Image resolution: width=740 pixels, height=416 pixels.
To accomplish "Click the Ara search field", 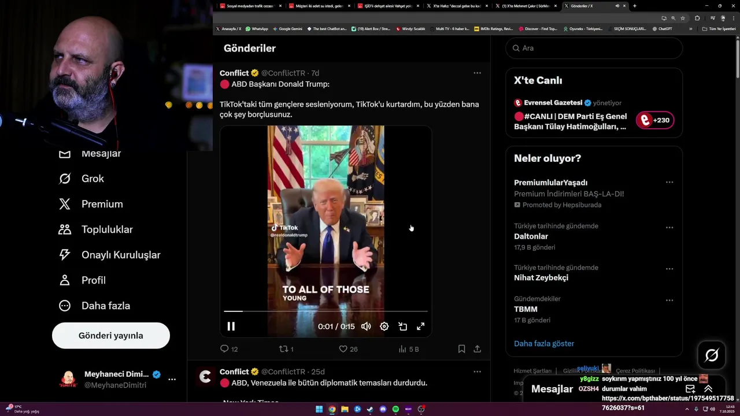I will (594, 48).
